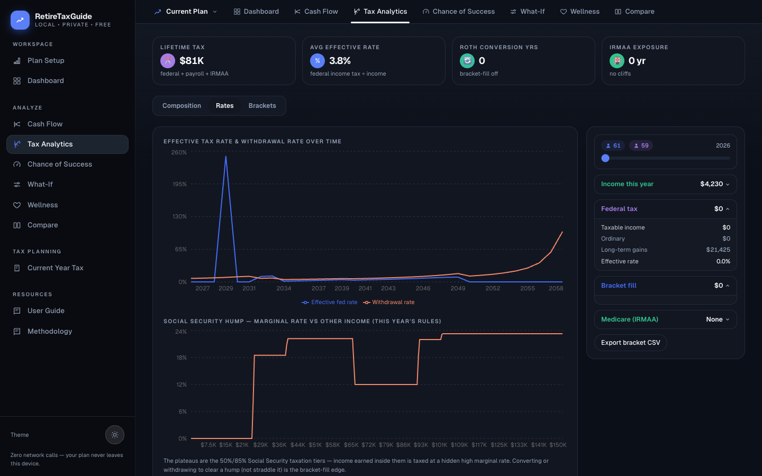Click the Effective rate 0.0% value

click(x=723, y=261)
